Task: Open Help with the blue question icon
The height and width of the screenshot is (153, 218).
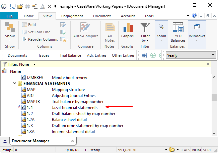Action: click(x=194, y=15)
